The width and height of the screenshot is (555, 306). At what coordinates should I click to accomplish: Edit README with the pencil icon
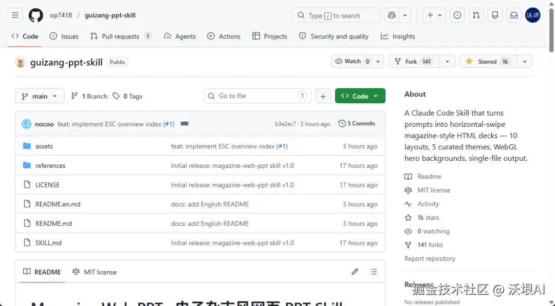[x=355, y=272]
